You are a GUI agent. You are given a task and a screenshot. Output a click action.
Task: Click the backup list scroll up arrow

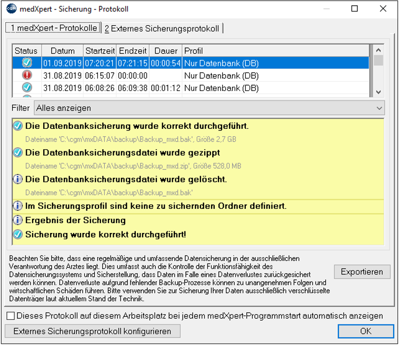(x=378, y=50)
